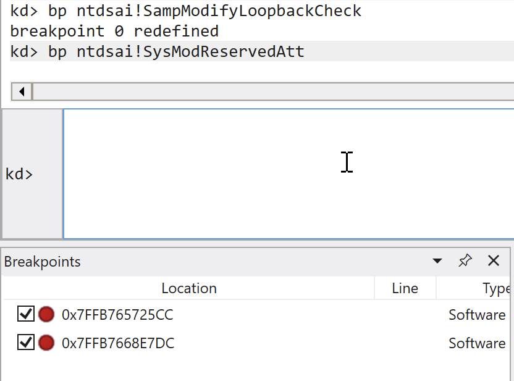Click the kd> prompt label beside input
Viewport: 514px width, 381px height.
point(19,174)
